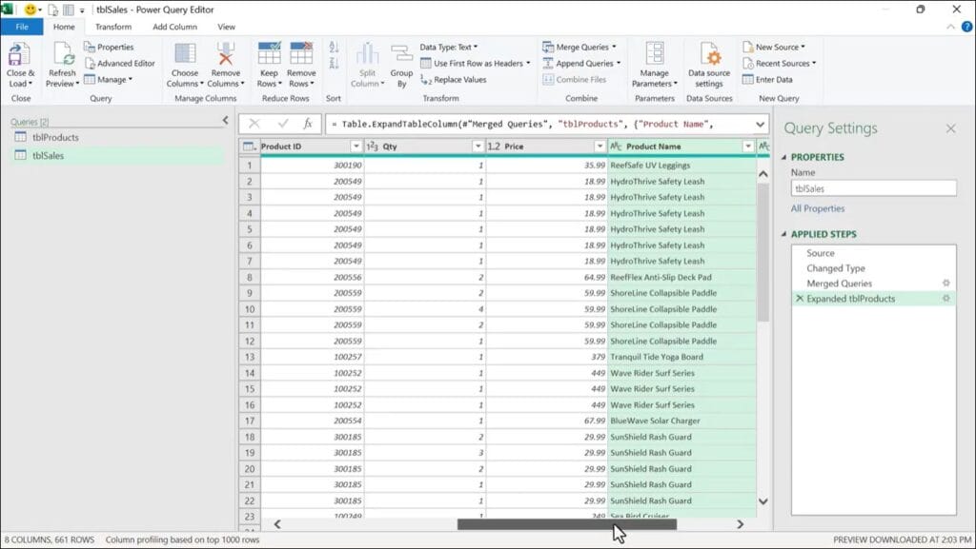Open the Add Column tab

[174, 27]
